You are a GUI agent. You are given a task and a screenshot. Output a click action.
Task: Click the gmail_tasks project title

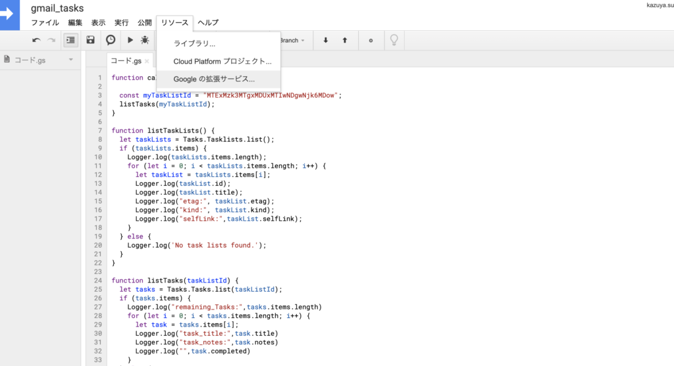(57, 8)
